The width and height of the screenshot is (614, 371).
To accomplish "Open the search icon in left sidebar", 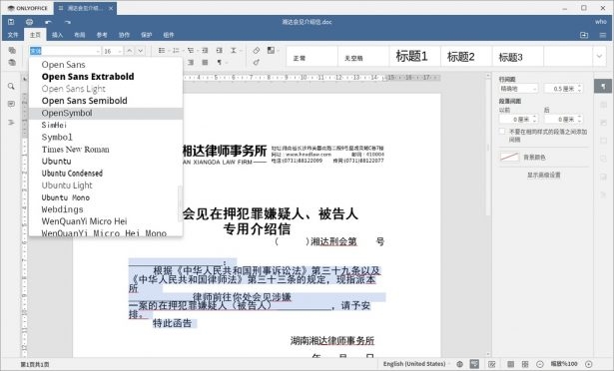I will pyautogui.click(x=11, y=86).
